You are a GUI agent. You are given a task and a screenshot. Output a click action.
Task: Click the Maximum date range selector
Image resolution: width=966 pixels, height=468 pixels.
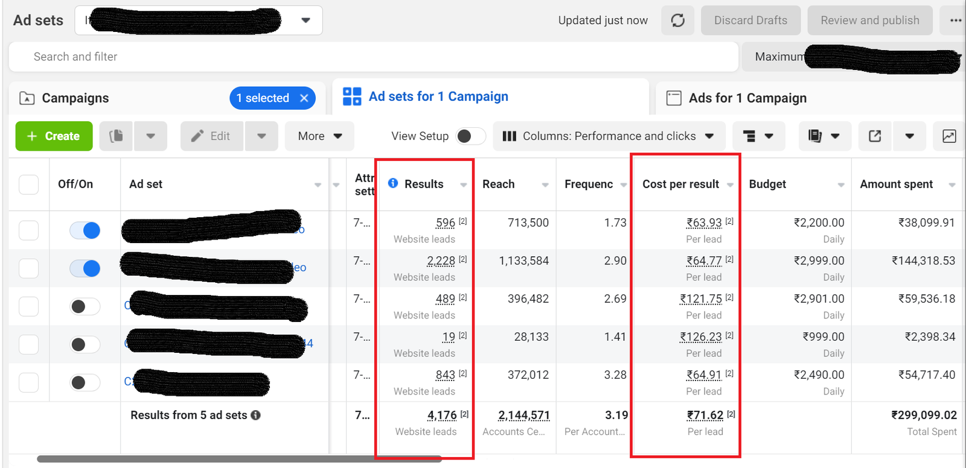click(x=852, y=57)
